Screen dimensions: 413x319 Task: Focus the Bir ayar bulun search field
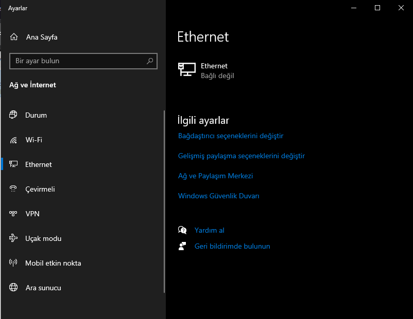click(77, 61)
